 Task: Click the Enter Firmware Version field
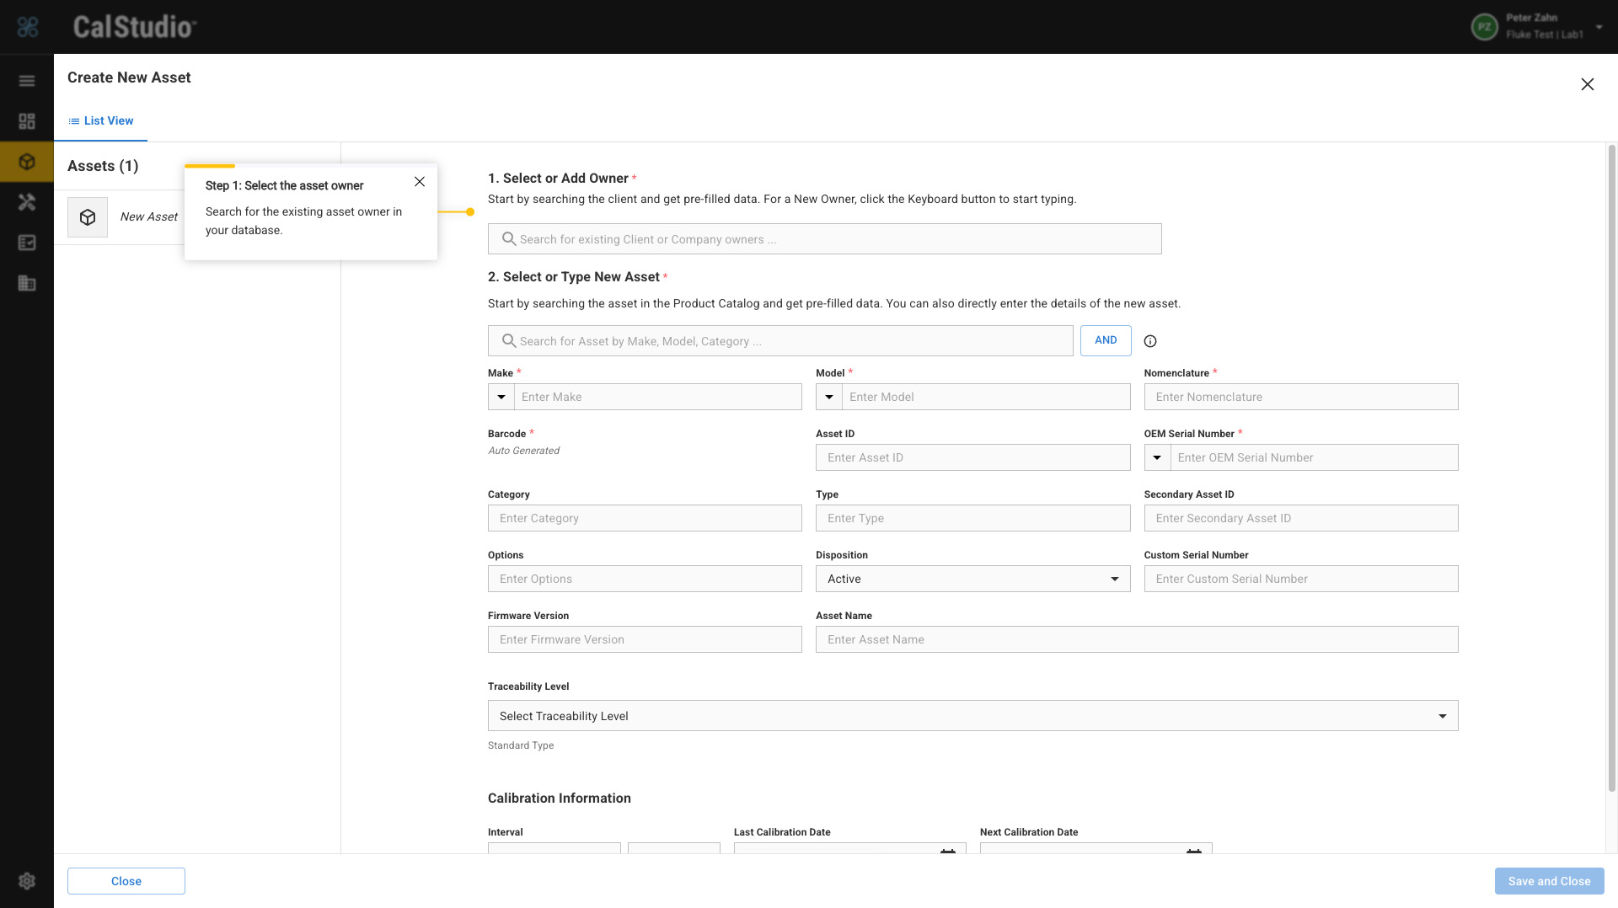pyautogui.click(x=645, y=639)
